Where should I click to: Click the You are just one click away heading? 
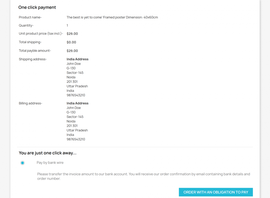point(48,153)
